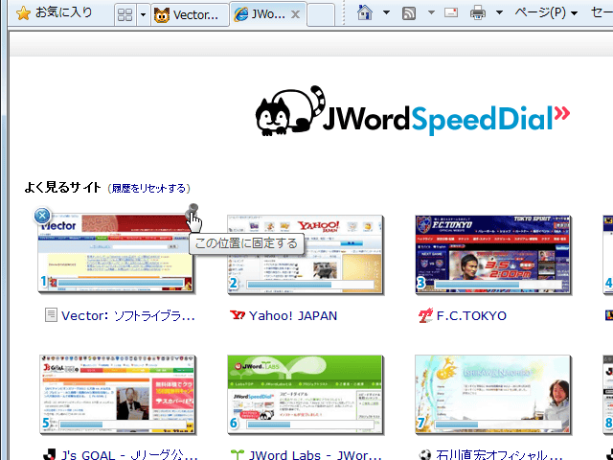Click the F.C.TOKYO favicon icon
Viewport: 613px width, 460px height.
pyautogui.click(x=425, y=315)
